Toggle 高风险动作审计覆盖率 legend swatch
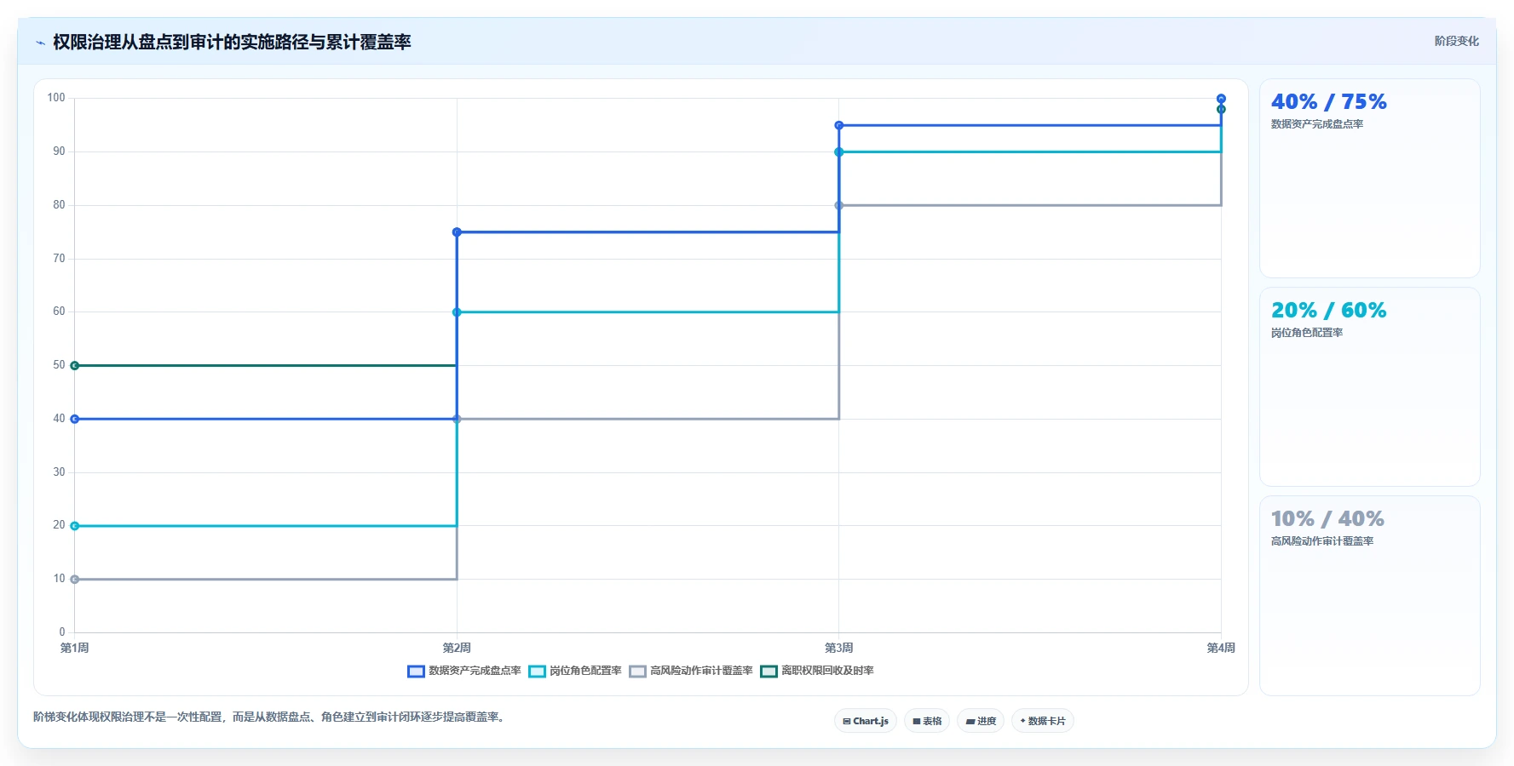 pos(637,672)
